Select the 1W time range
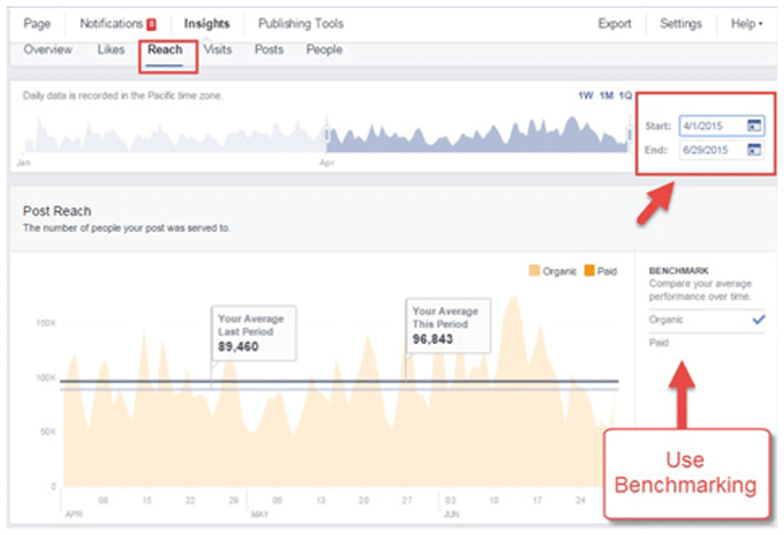 [x=585, y=95]
